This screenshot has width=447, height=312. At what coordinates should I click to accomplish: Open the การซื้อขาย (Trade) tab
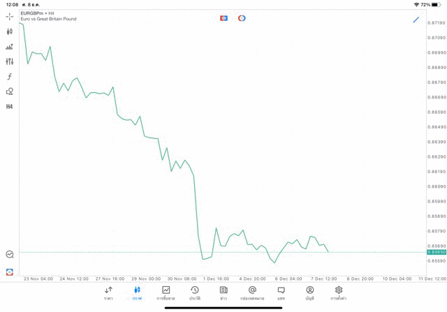point(166,293)
